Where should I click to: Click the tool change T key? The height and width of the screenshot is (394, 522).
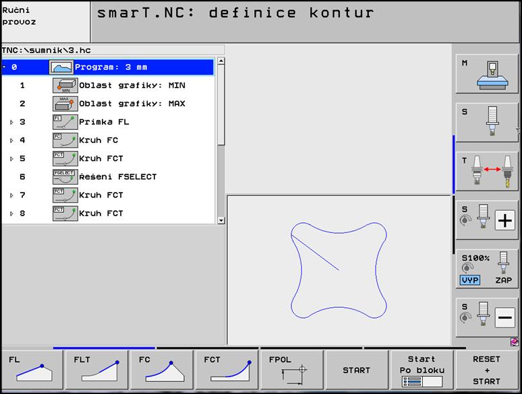(x=486, y=172)
